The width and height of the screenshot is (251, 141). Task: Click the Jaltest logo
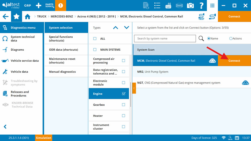(11, 5)
